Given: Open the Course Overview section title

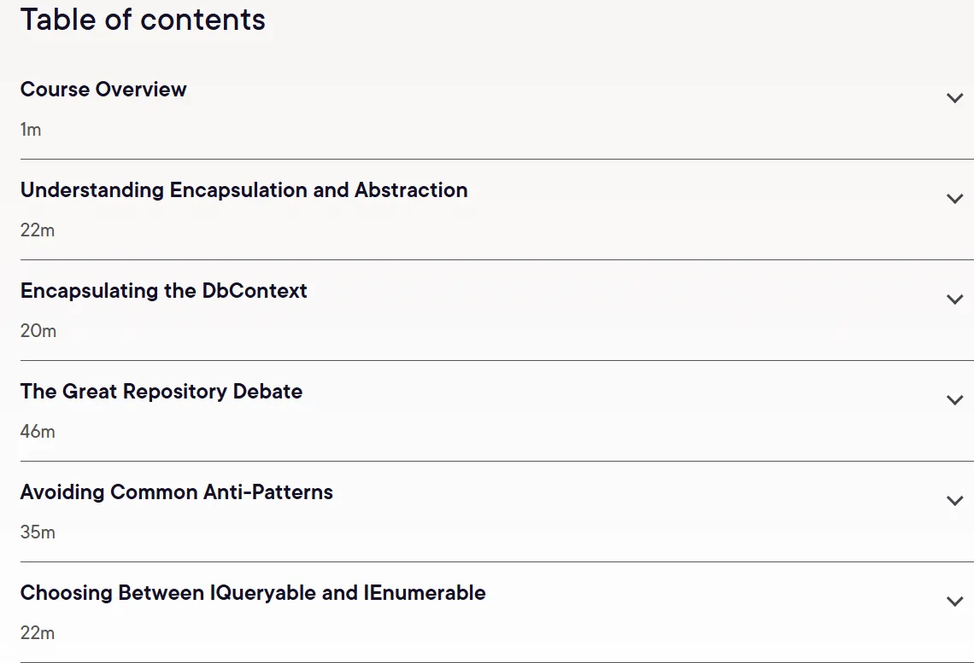Looking at the screenshot, I should pyautogui.click(x=103, y=90).
